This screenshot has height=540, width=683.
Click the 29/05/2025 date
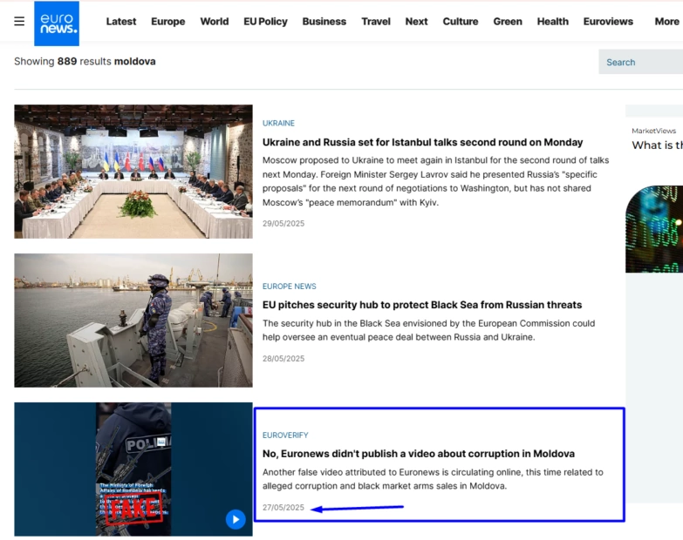[283, 224]
